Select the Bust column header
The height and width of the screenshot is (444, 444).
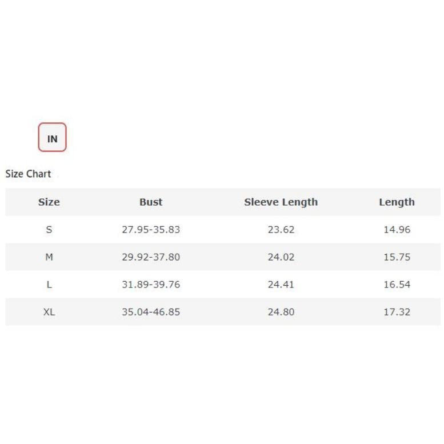point(151,202)
